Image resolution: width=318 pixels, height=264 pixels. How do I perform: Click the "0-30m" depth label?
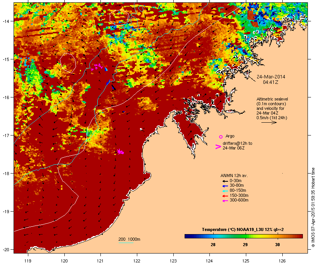[235, 181]
